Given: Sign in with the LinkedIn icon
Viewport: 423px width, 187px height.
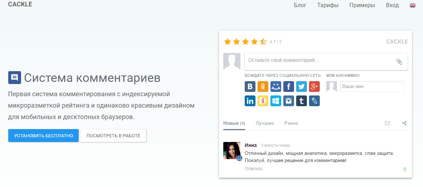Looking at the screenshot, I should pyautogui.click(x=250, y=100).
